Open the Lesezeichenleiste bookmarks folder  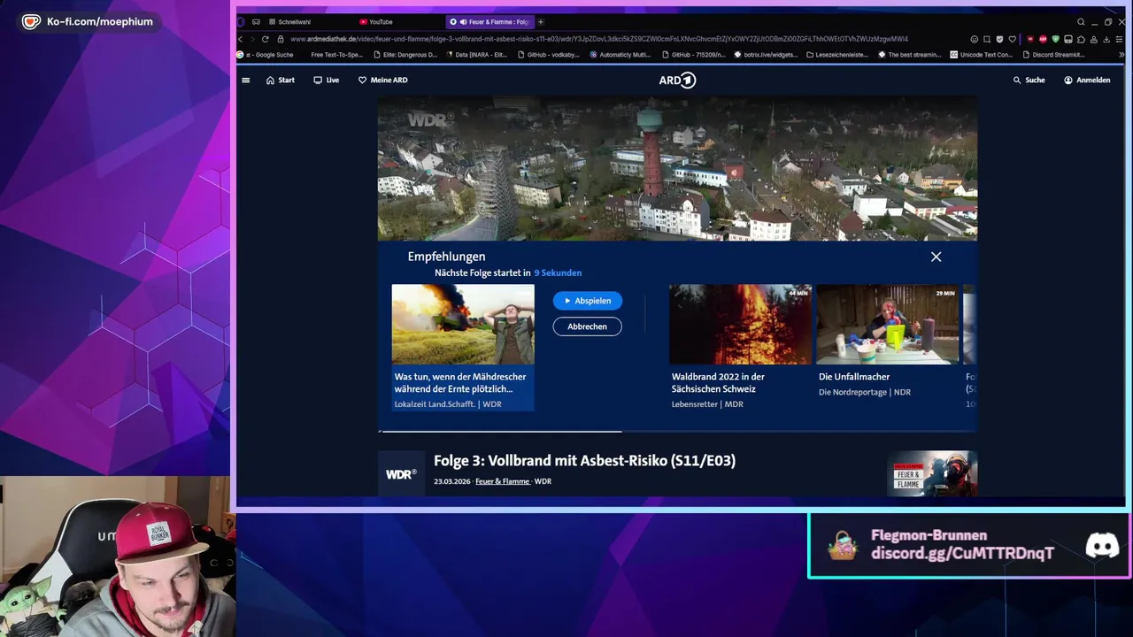point(837,55)
